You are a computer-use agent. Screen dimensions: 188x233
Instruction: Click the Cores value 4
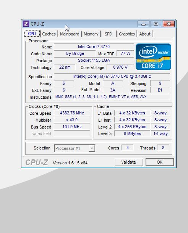click(128, 148)
